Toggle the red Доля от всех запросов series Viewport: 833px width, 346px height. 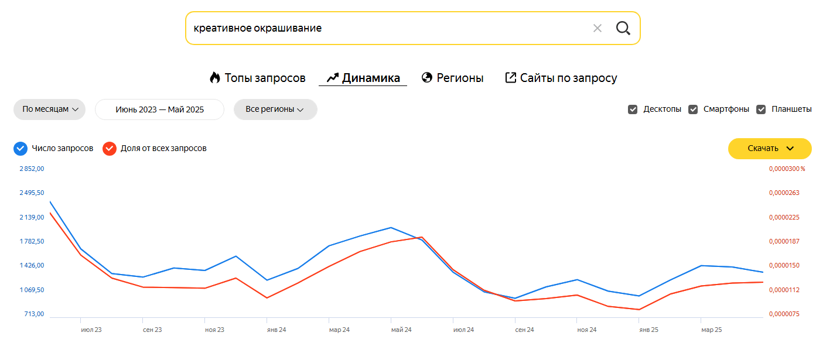pyautogui.click(x=110, y=149)
